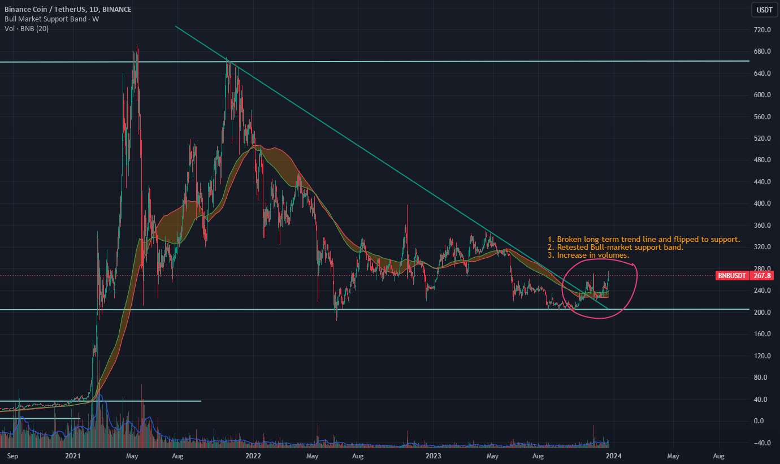Click the 2021 label on the time axis
The image size is (780, 464).
point(73,455)
